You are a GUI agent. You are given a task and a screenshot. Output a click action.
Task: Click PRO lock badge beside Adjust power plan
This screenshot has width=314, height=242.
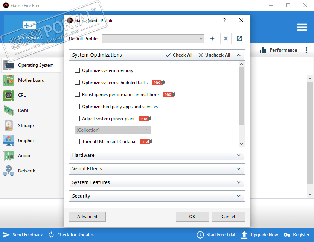145,118
